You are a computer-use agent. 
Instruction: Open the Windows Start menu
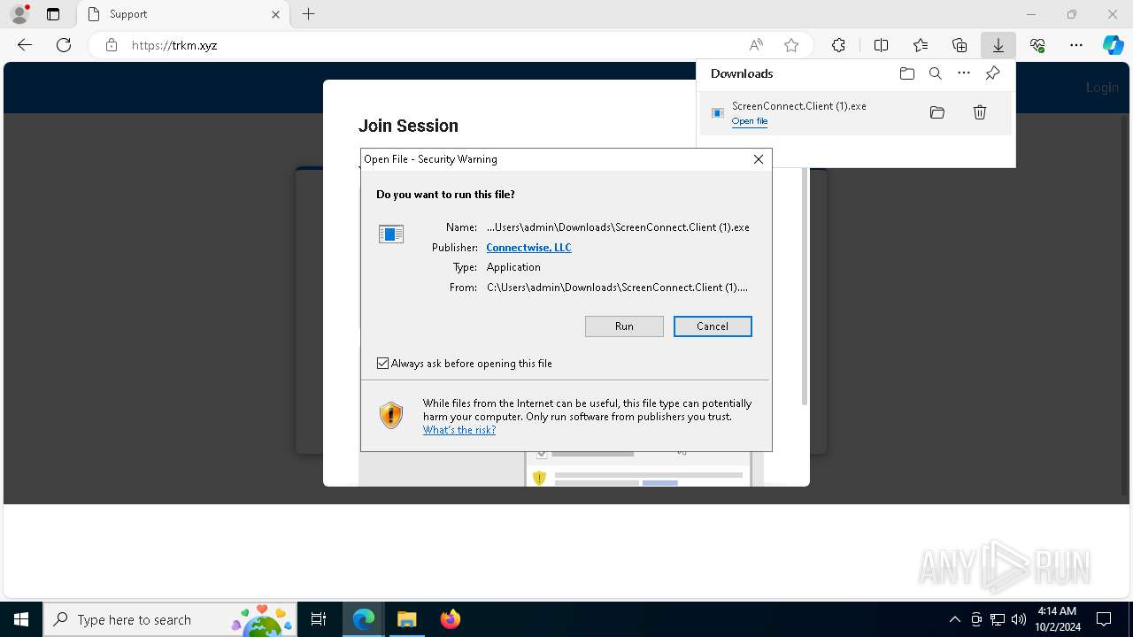(x=21, y=619)
